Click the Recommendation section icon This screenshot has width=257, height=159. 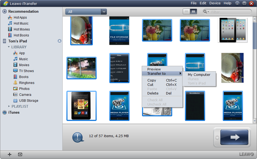pos(5,11)
